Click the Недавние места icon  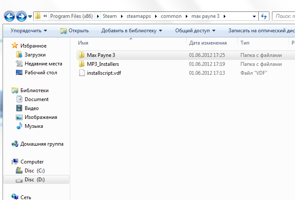click(x=19, y=64)
